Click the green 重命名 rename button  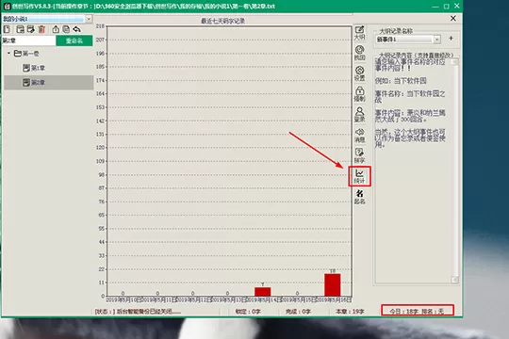(74, 40)
